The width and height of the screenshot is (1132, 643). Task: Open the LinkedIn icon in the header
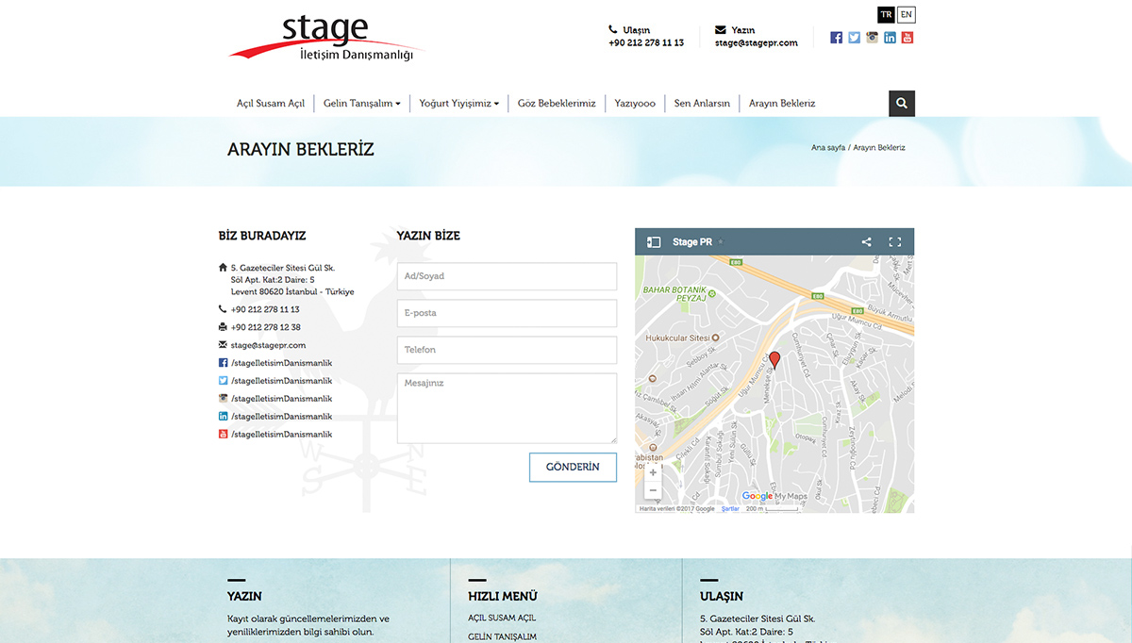click(x=890, y=38)
